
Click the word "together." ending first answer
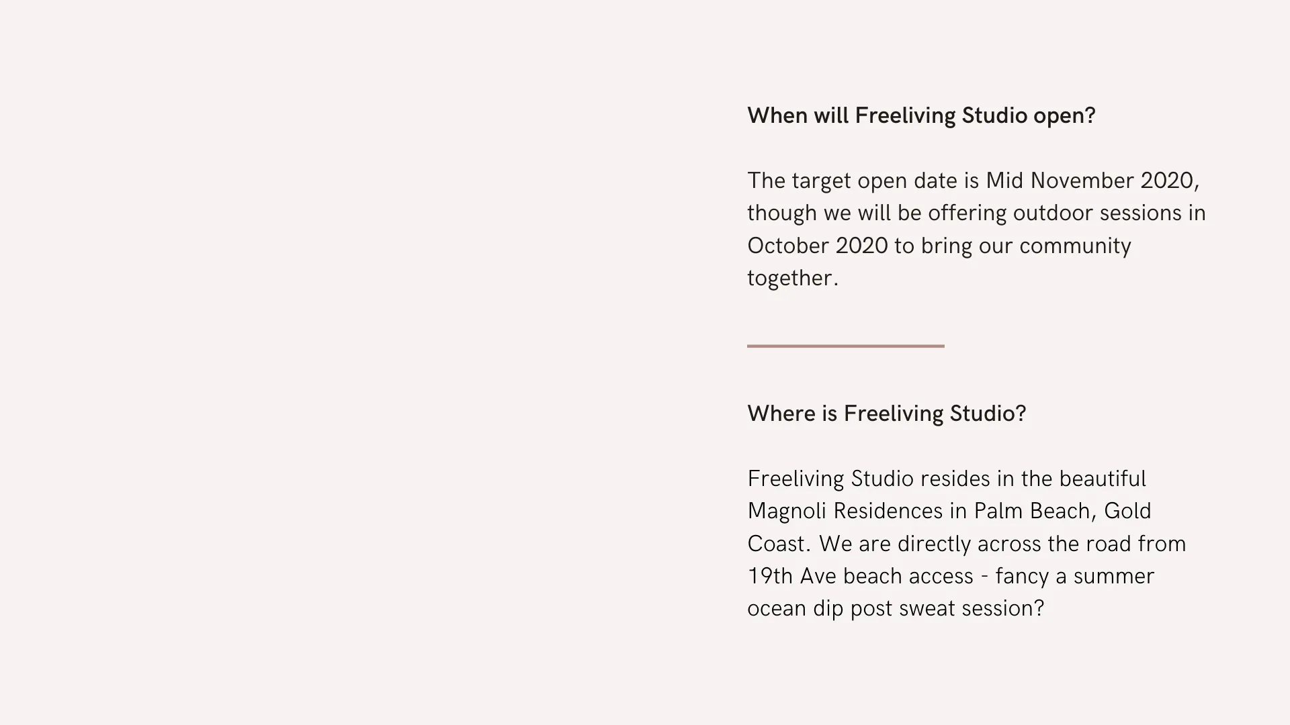(x=793, y=279)
